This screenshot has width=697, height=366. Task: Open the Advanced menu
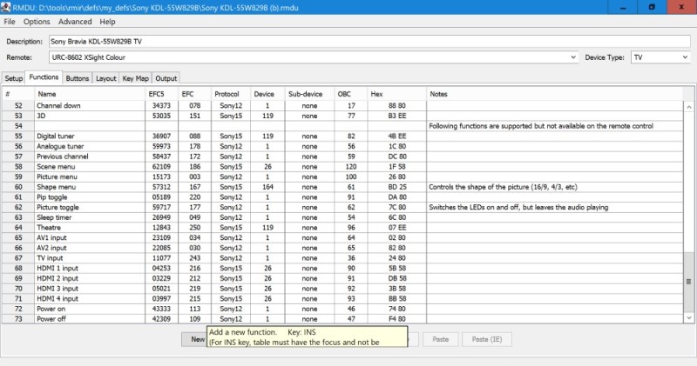click(75, 21)
